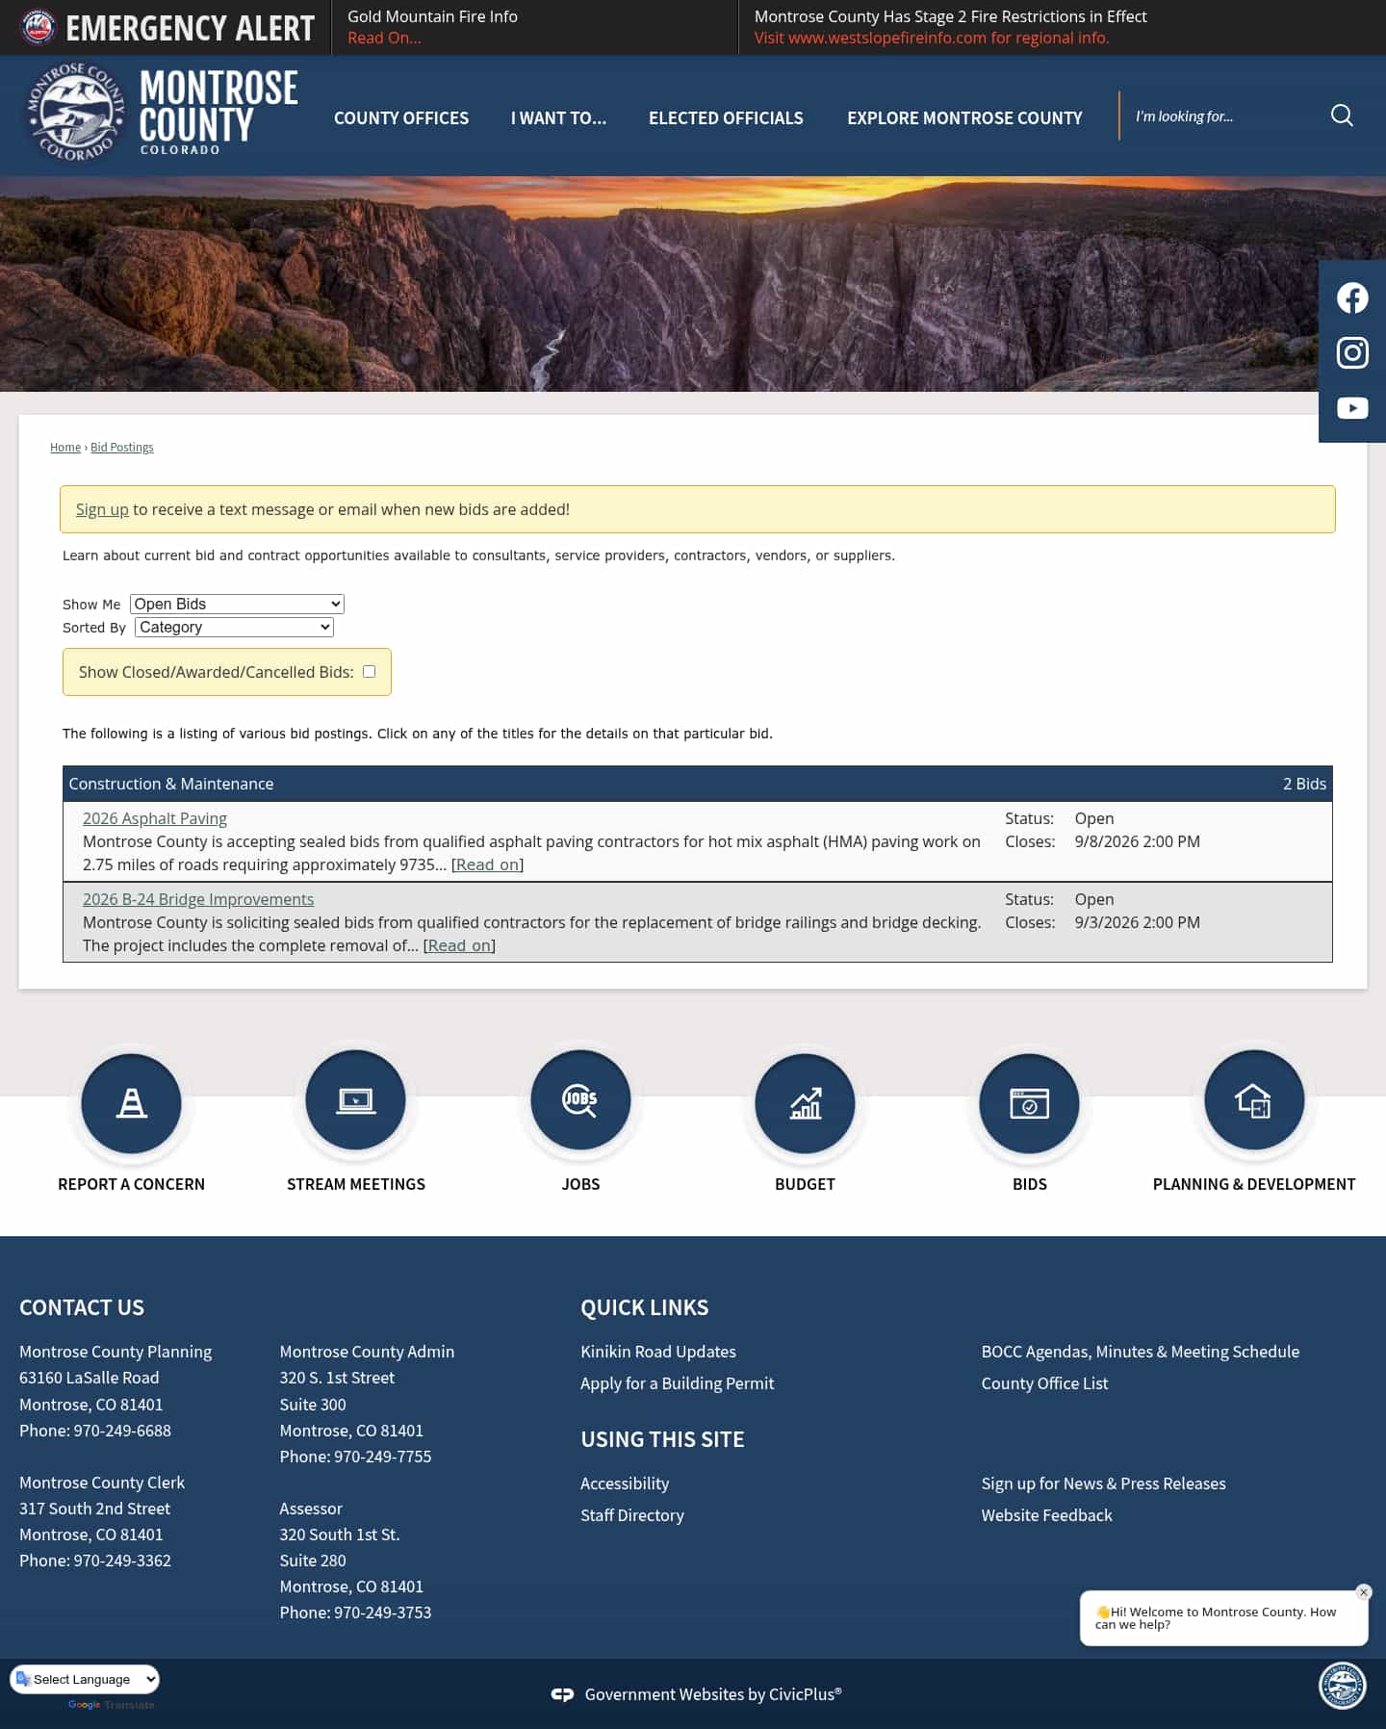Open the Report a Concern icon
The width and height of the screenshot is (1386, 1729).
coord(131,1101)
